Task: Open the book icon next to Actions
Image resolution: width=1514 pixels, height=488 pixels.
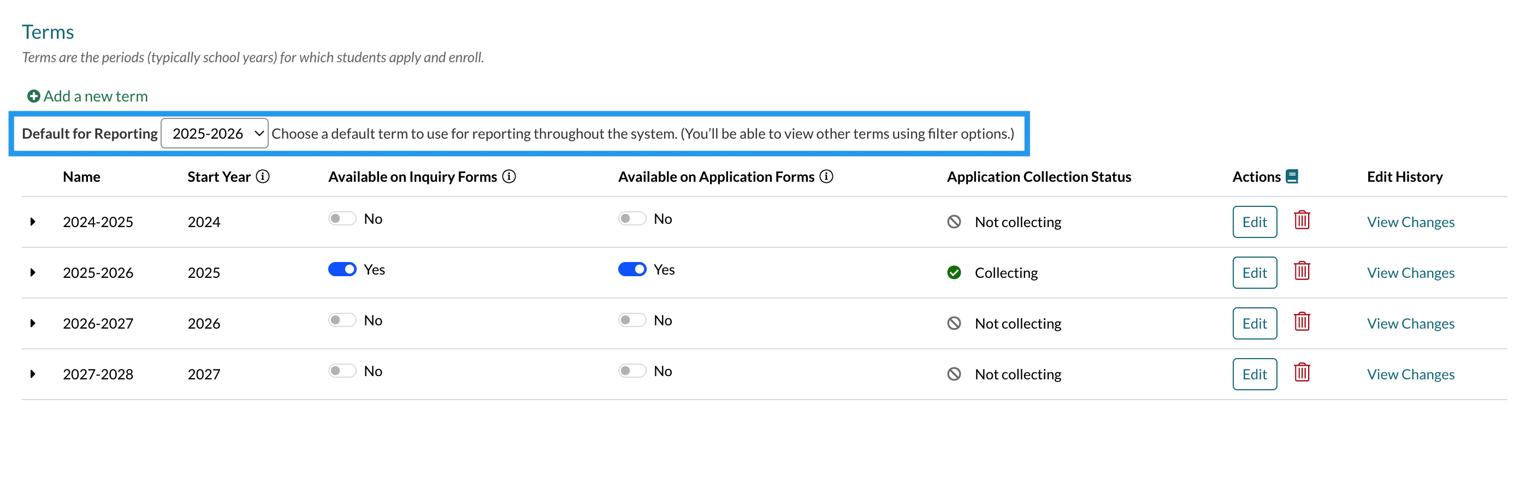Action: tap(1292, 177)
